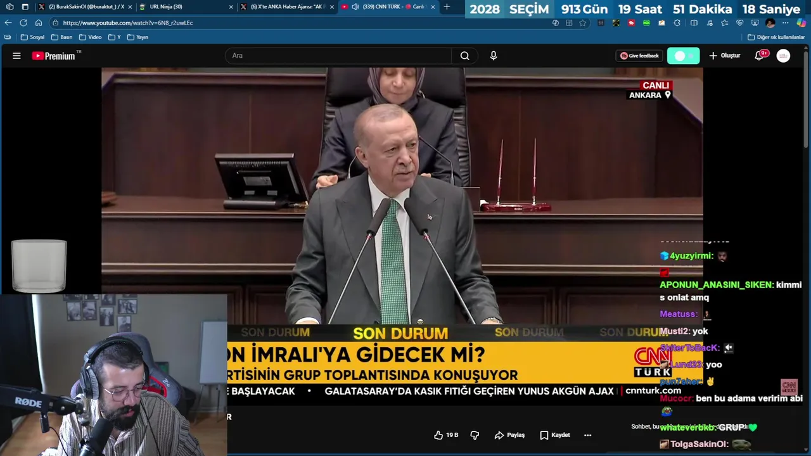The height and width of the screenshot is (456, 811).
Task: Close the ANKA Haber Ajansı tab
Action: click(331, 7)
